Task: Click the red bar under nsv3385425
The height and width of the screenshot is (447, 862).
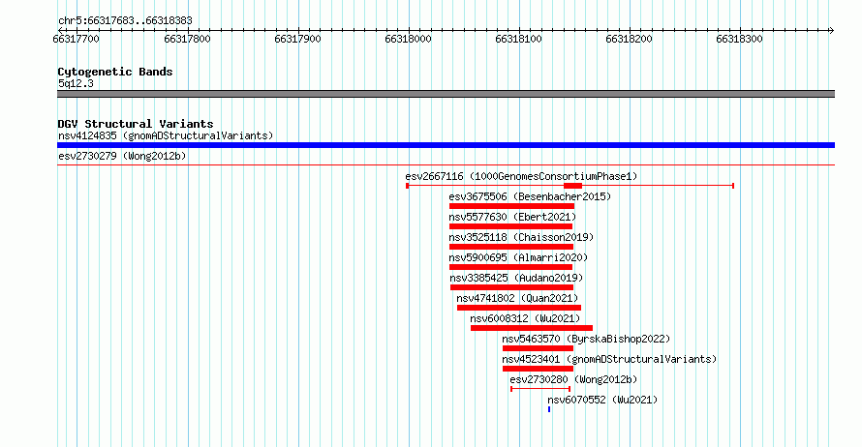Action: [511, 287]
